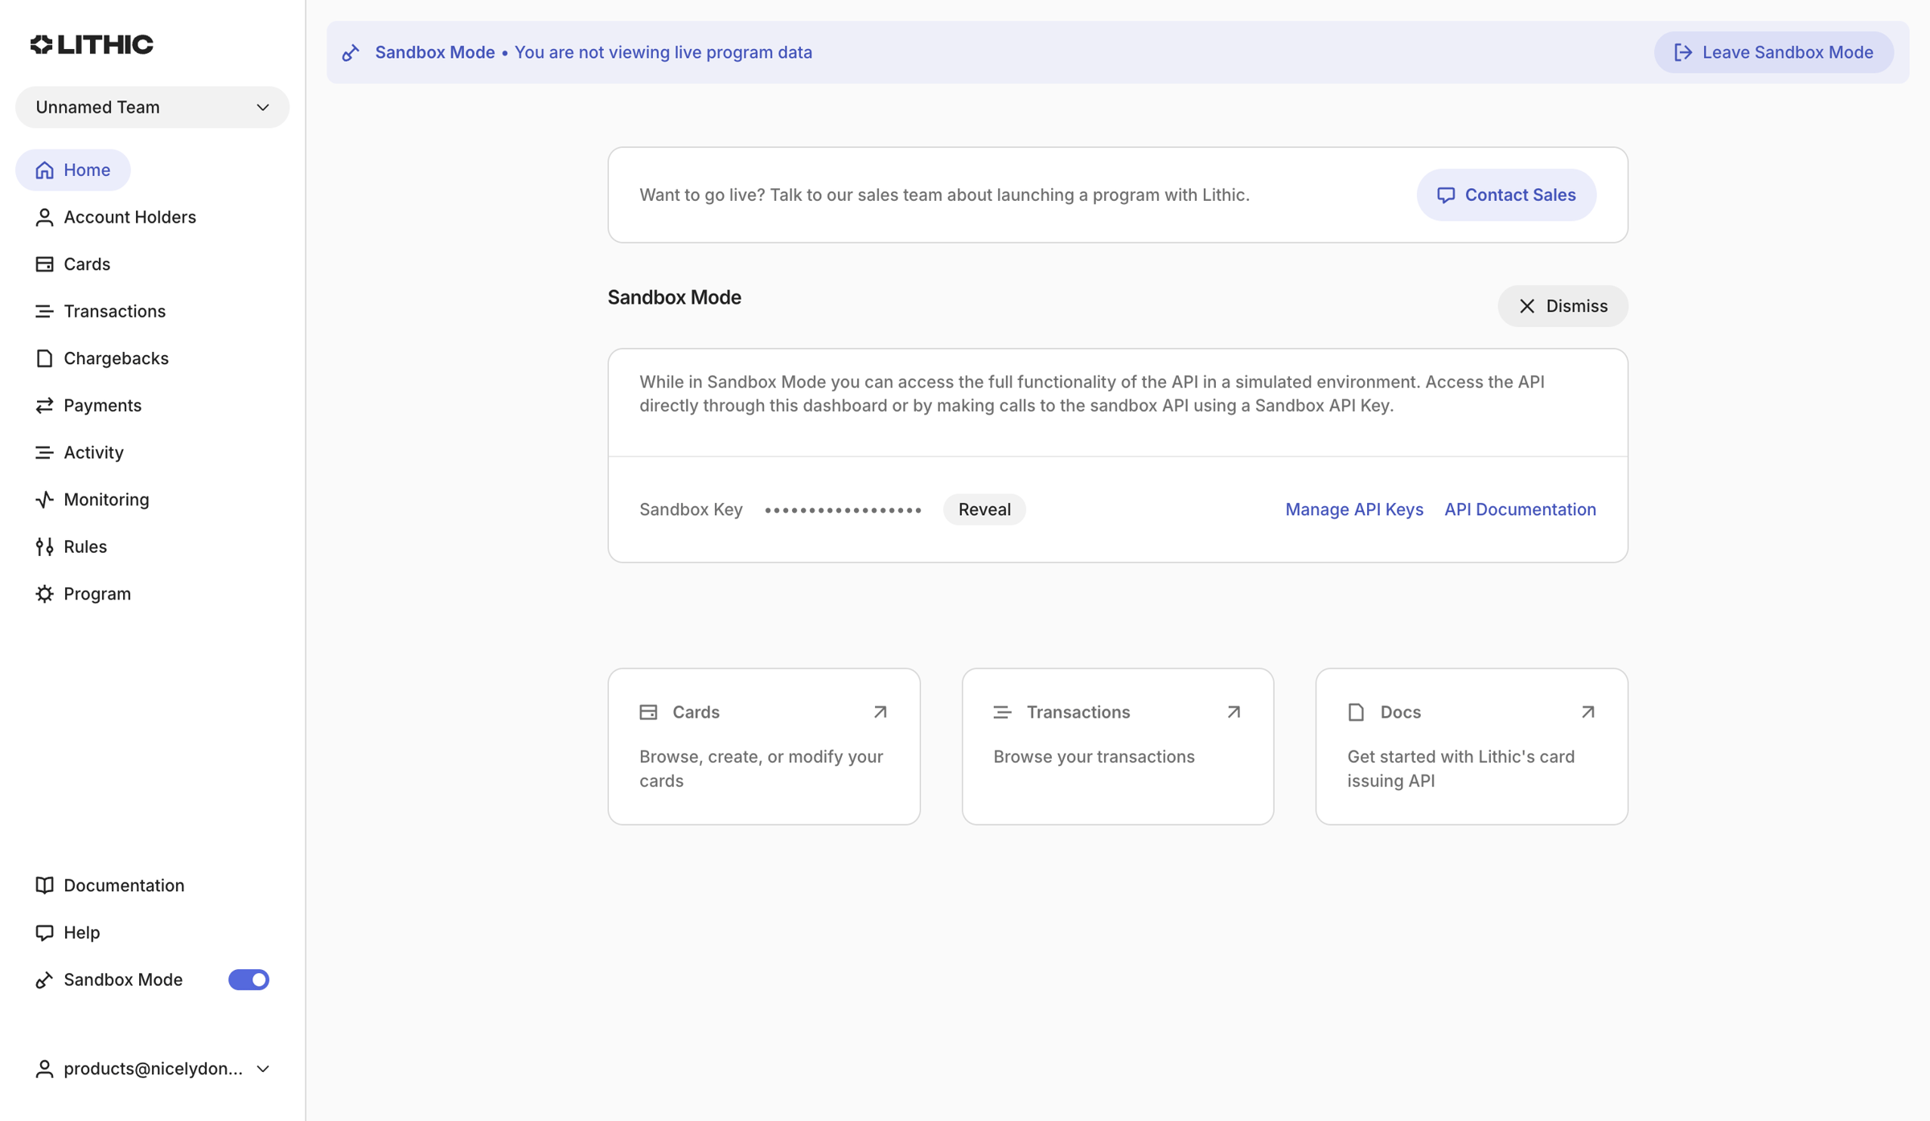Screen dimensions: 1930x1121
Task: Select Program in the sidebar
Action: (83, 594)
